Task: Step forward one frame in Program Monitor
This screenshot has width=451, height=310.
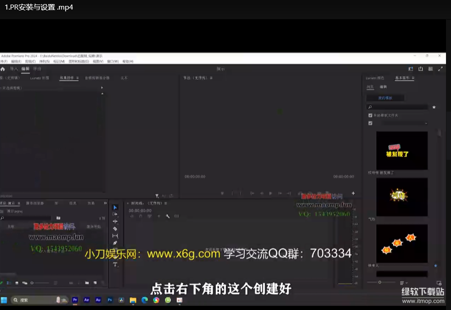Action: (280, 193)
